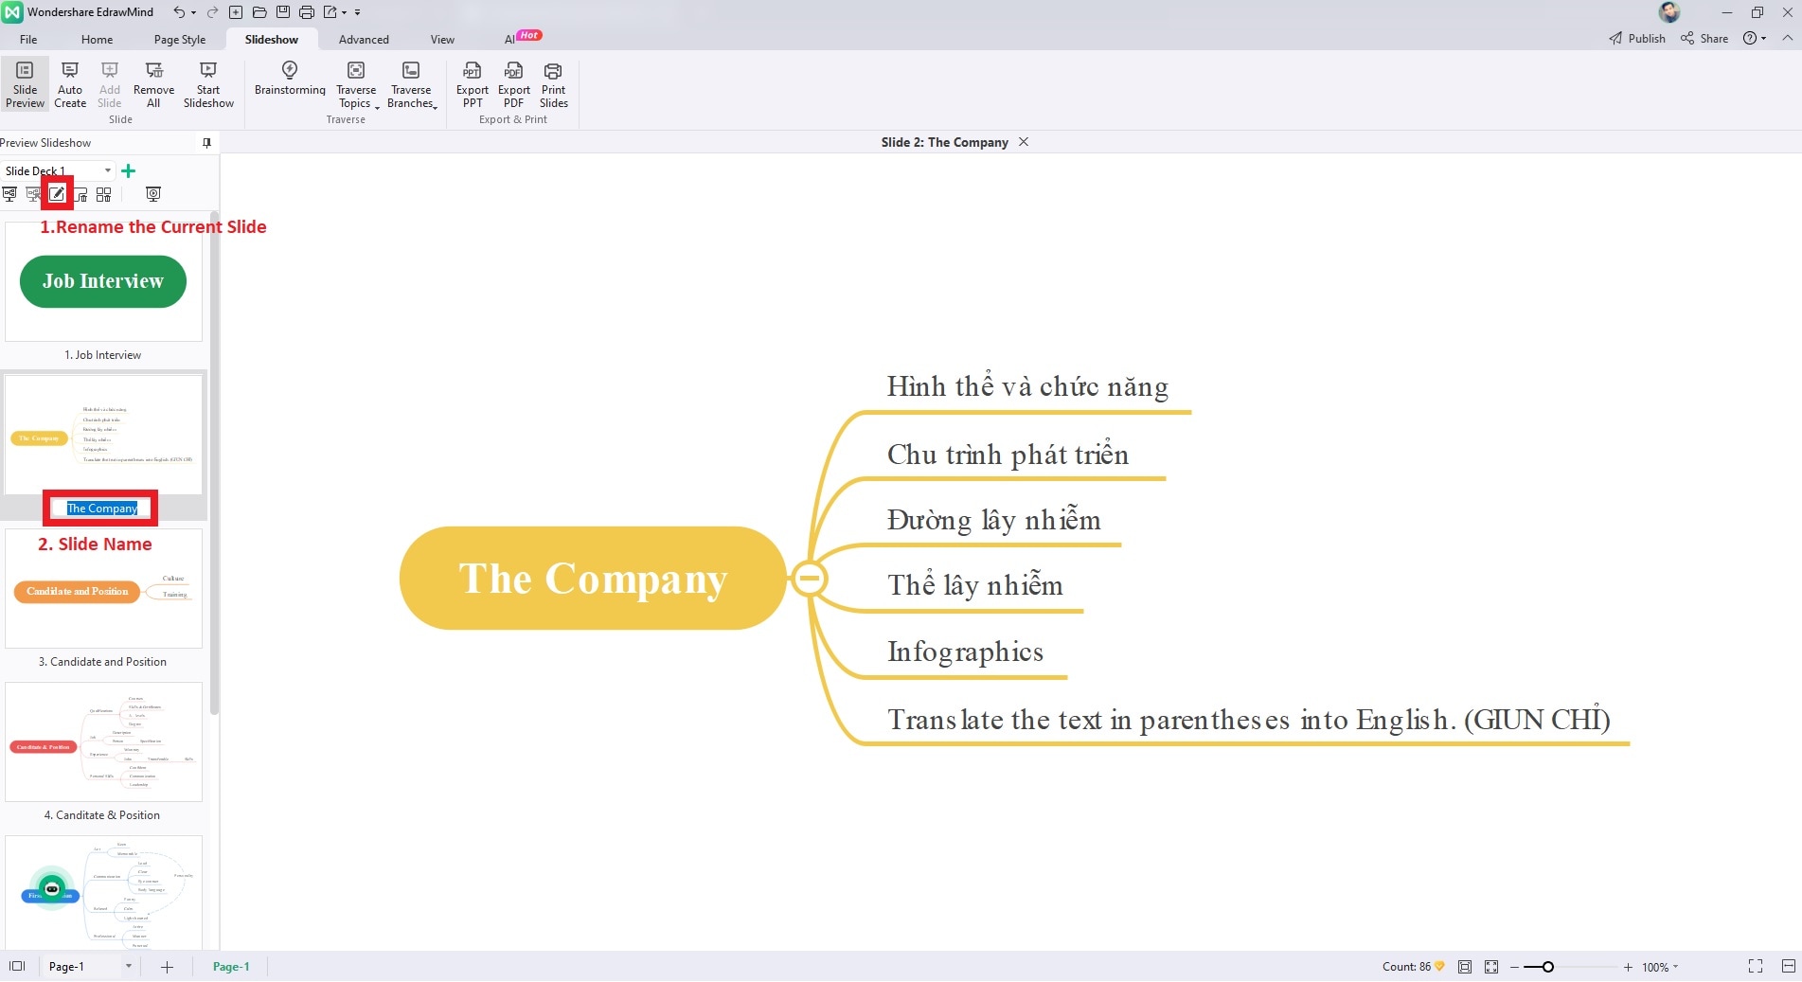Close the Slide 2: The Company tab
Image resolution: width=1802 pixels, height=982 pixels.
click(x=1024, y=142)
